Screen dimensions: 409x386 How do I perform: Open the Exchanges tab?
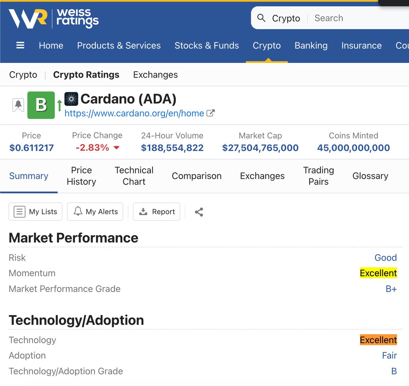262,176
